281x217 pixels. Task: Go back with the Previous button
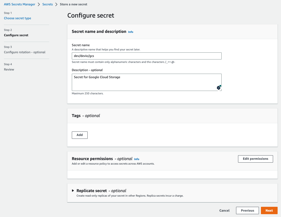coord(247,210)
